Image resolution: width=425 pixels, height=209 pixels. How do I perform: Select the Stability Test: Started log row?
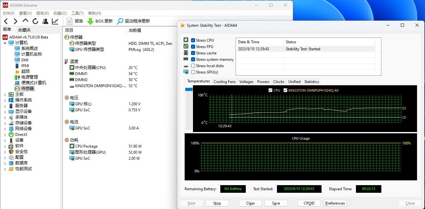306,49
